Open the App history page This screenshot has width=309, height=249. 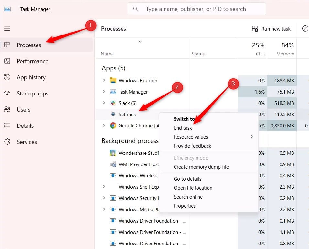click(47, 77)
